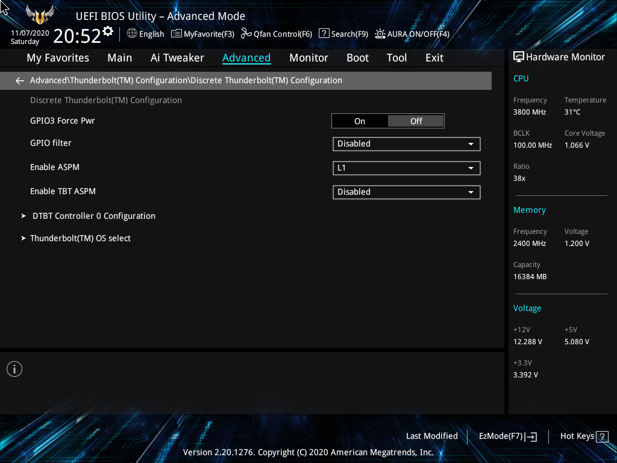Click the CPU frequency 3800 MHz value
Viewport: 617px width, 463px height.
tap(529, 112)
